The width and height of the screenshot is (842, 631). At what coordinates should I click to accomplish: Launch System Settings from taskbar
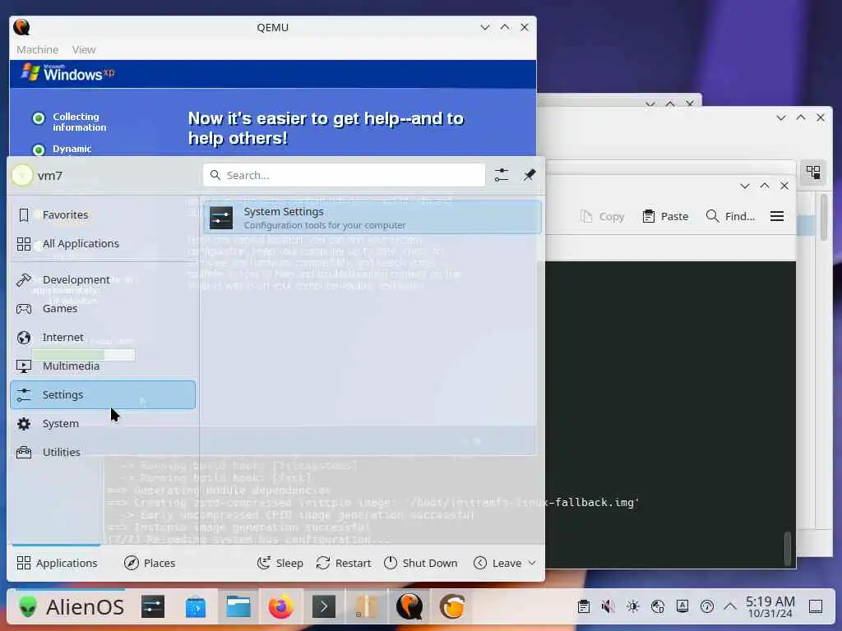(x=153, y=607)
